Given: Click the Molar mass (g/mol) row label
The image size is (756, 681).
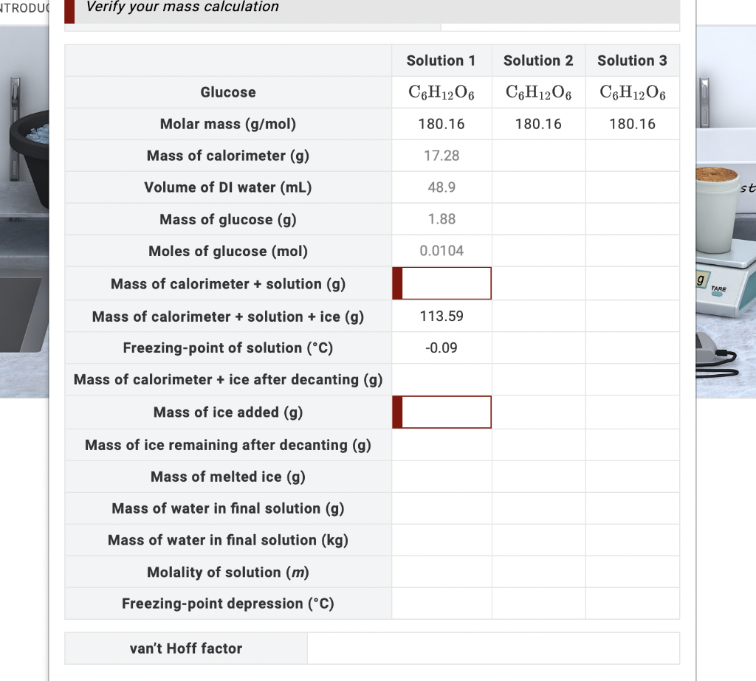Looking at the screenshot, I should pos(228,125).
